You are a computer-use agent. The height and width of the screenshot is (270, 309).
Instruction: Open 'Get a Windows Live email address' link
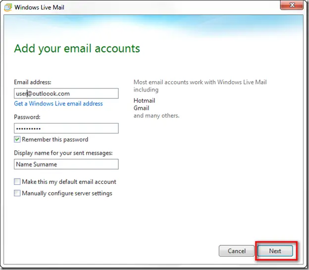(x=58, y=103)
